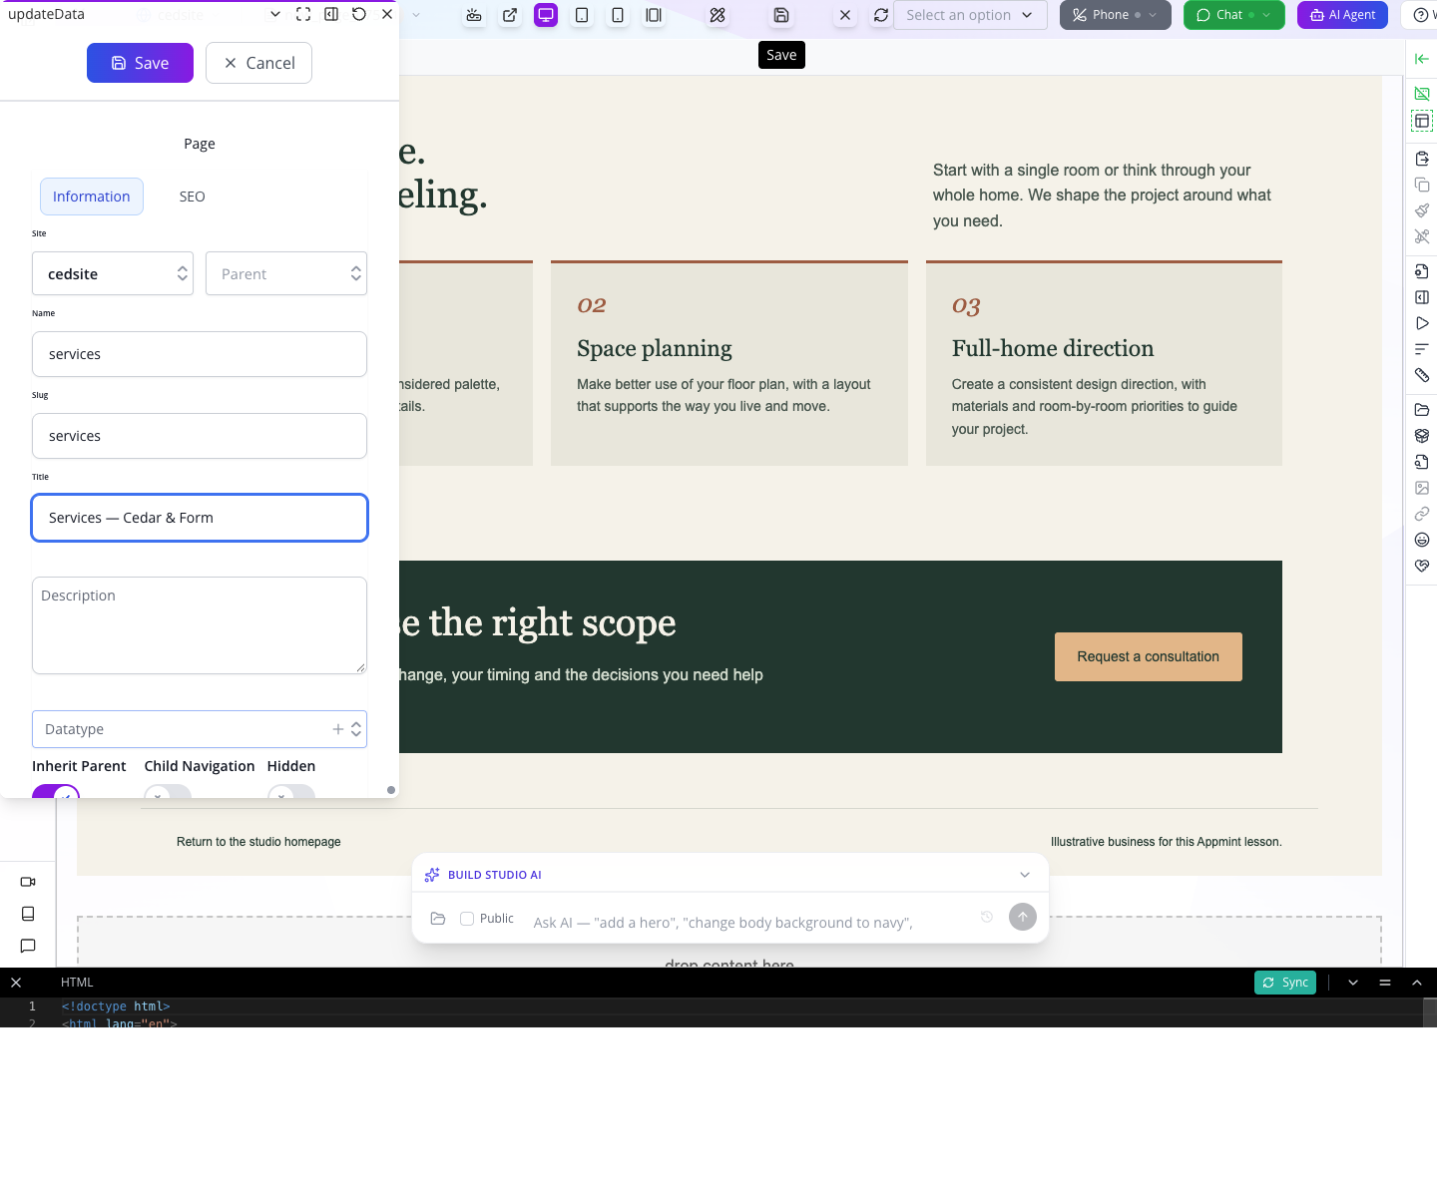Click into the Title input field
1437x1197 pixels.
tap(200, 518)
